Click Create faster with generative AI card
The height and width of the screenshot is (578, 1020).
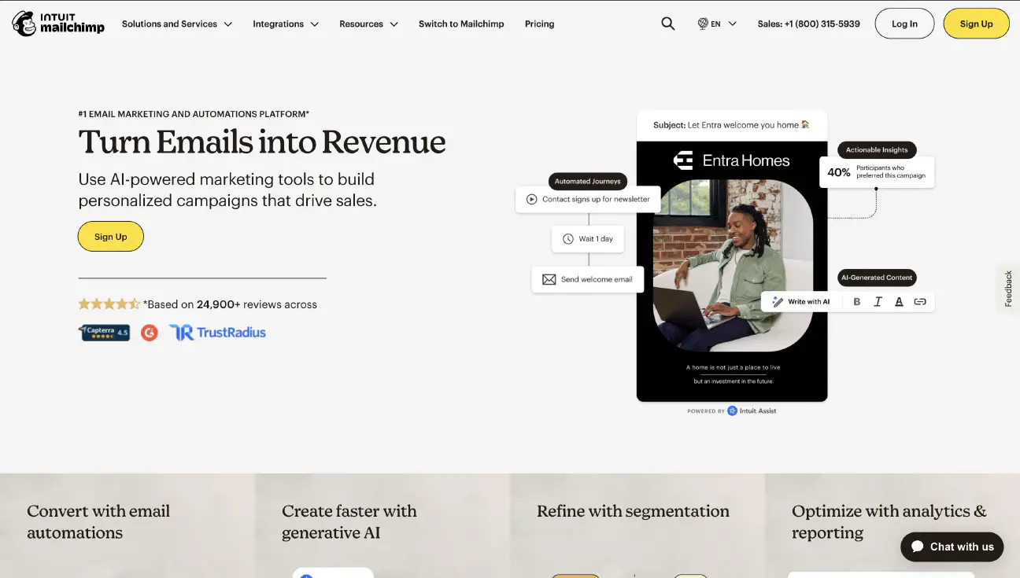[382, 525]
